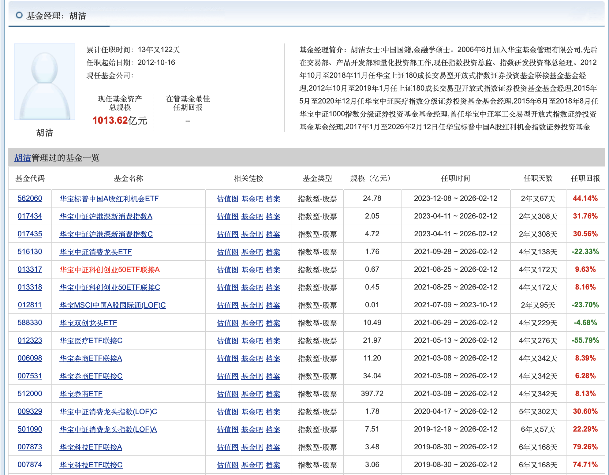Image resolution: width=609 pixels, height=475 pixels.
Task: Click fund manager 胡洁 avatar photo
Action: pos(45,82)
